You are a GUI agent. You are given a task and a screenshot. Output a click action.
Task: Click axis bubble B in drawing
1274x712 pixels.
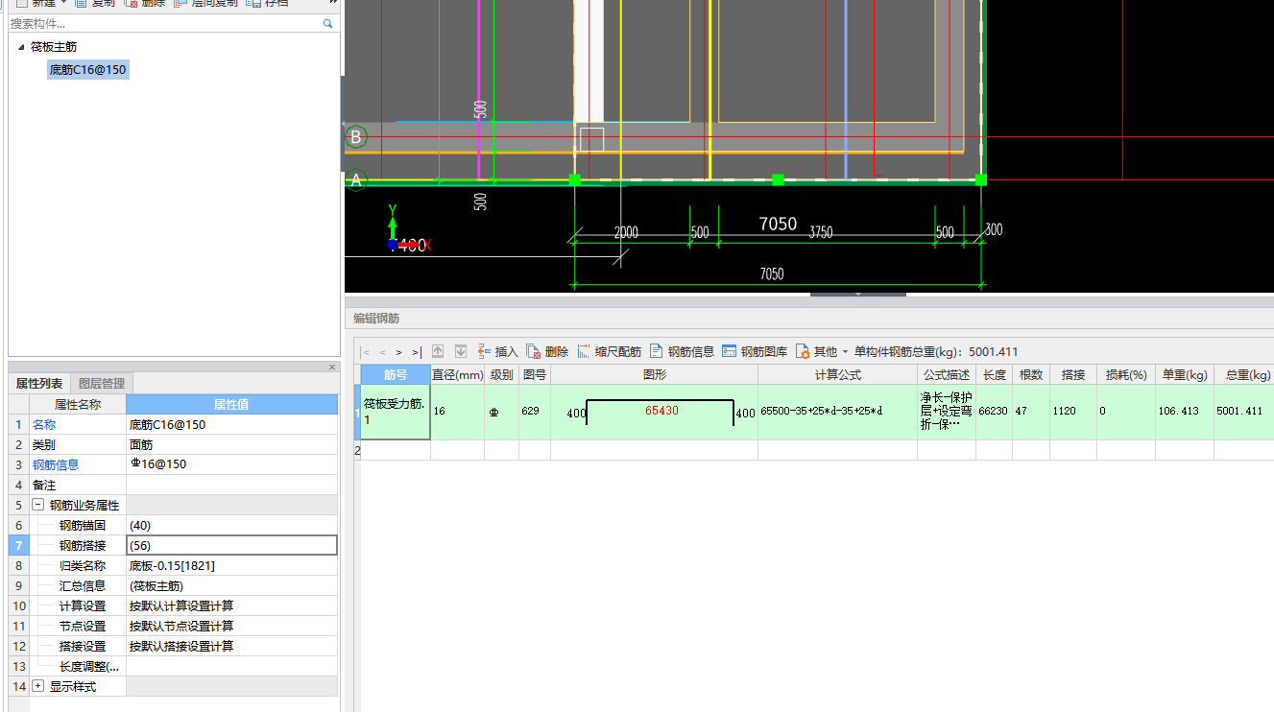[356, 137]
